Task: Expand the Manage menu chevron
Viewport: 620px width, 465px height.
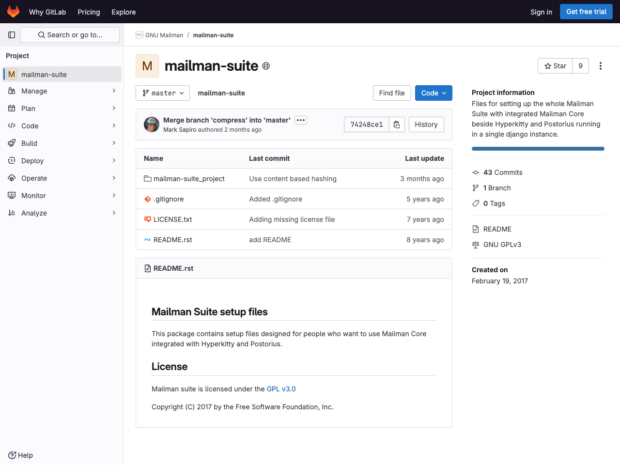Action: coord(114,91)
